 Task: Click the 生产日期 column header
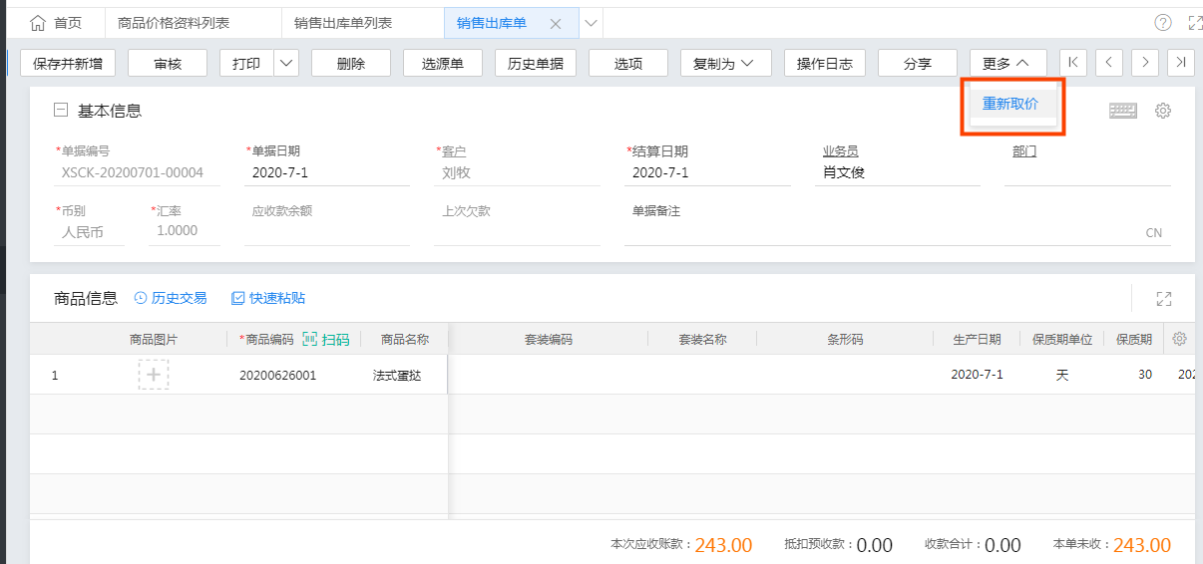click(978, 339)
